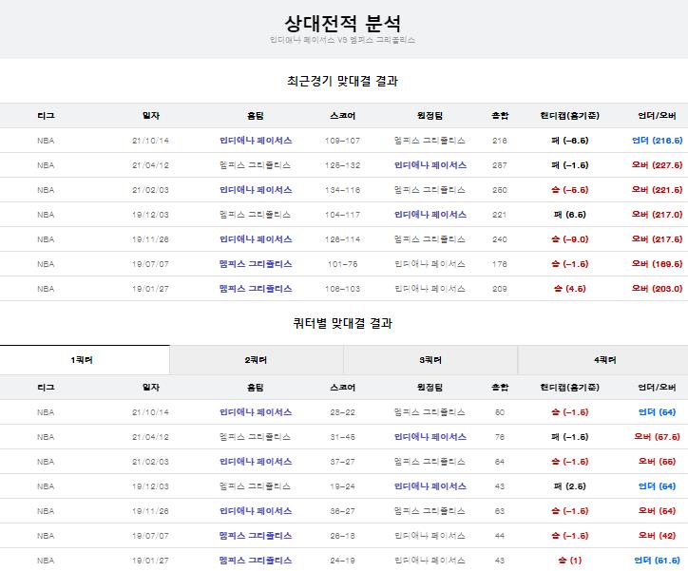This screenshot has width=688, height=571.
Task: Open home team 인디애나 페이서스 in 21/10/14 quarter row
Action: click(x=256, y=412)
